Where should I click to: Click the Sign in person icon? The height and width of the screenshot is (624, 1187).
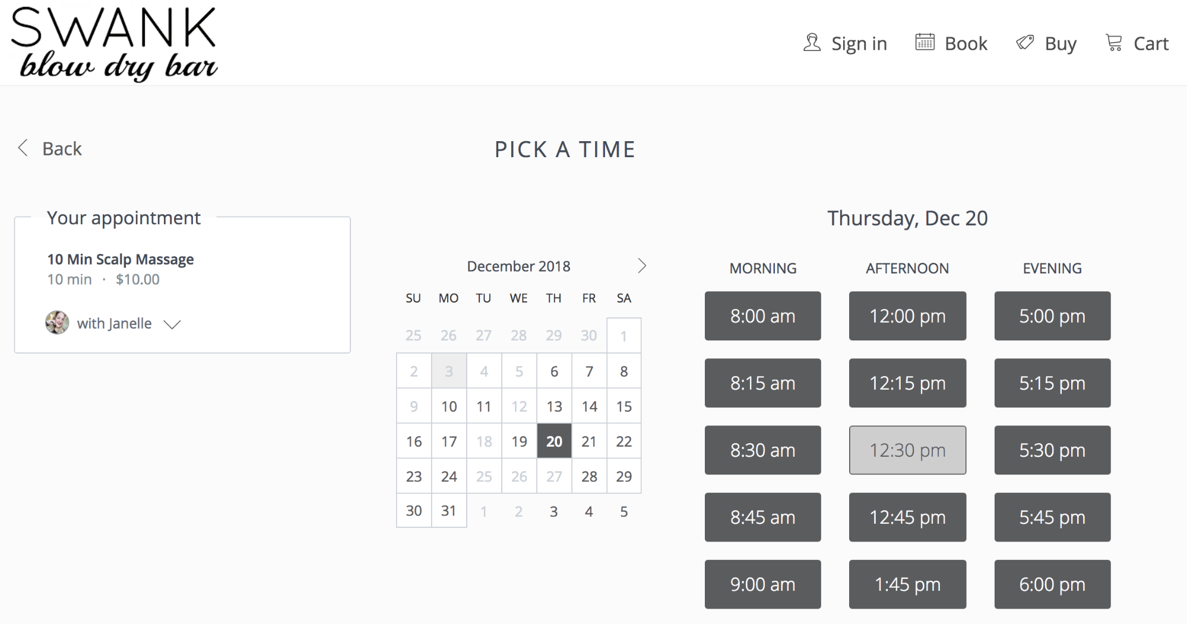coord(811,42)
